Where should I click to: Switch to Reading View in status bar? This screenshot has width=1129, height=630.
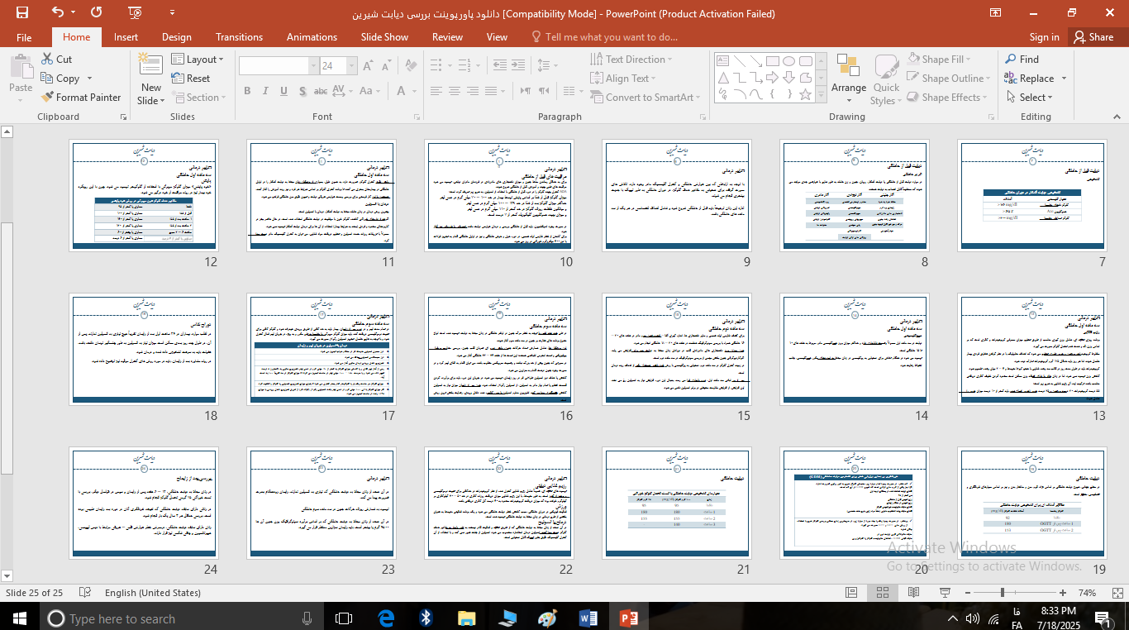coord(915,593)
